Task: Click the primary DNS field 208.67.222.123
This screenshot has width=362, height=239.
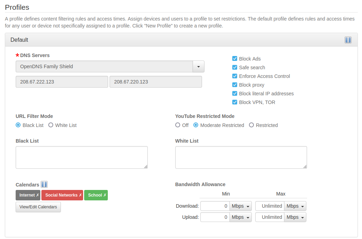Action: click(62, 82)
